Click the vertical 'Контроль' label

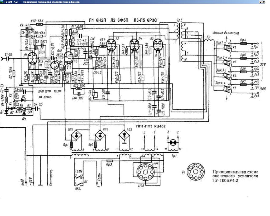click(x=51, y=178)
